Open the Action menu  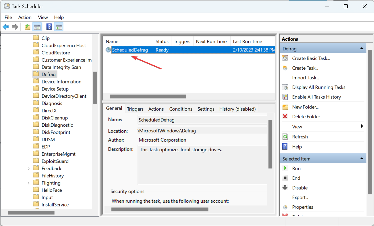click(25, 17)
